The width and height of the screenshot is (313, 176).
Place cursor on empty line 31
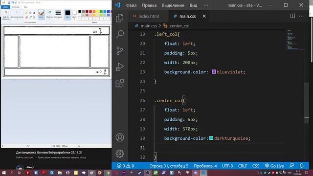(x=220, y=148)
